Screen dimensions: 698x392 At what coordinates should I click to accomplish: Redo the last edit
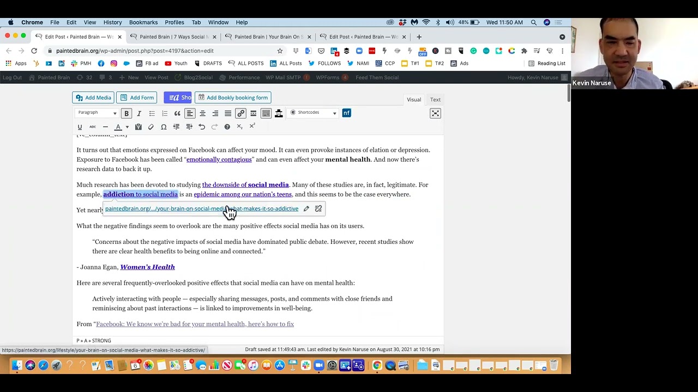tap(214, 127)
